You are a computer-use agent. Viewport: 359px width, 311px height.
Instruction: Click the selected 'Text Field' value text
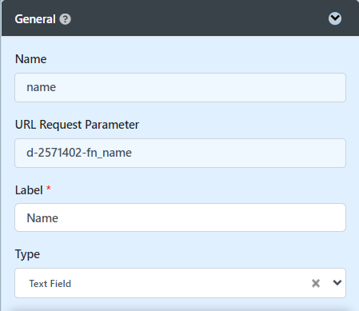(50, 284)
